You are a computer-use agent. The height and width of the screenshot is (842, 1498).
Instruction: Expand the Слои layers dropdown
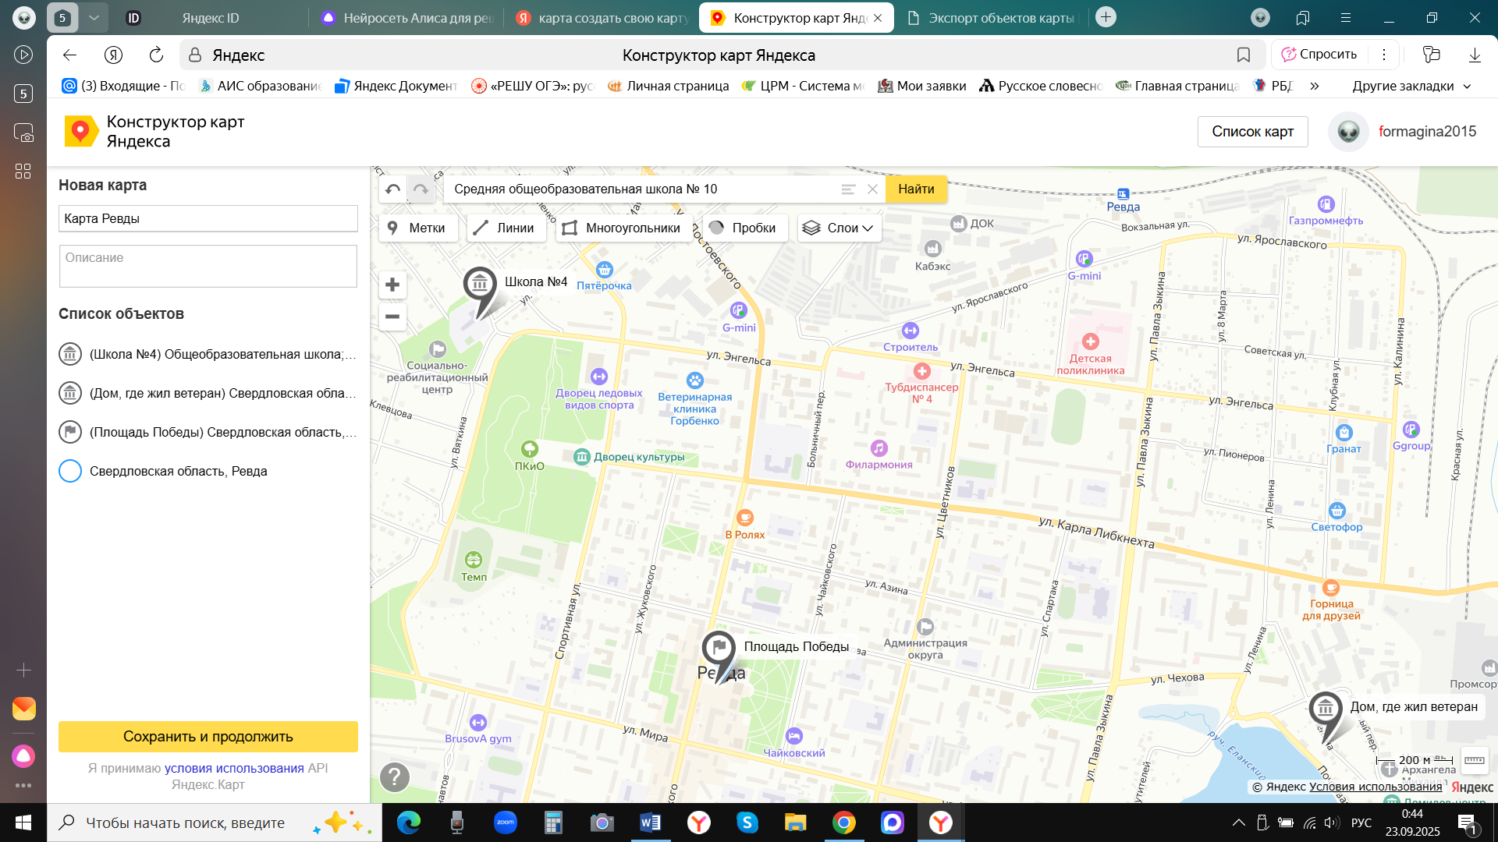click(840, 228)
